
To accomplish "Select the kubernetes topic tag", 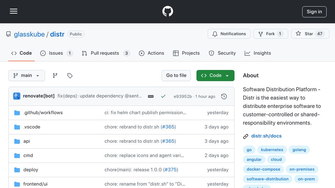I will point(272,150).
